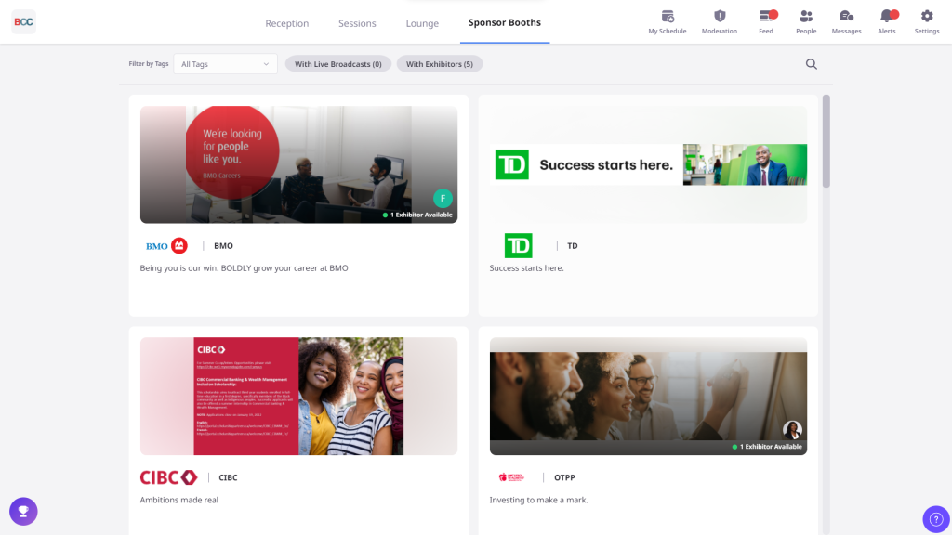Image resolution: width=952 pixels, height=535 pixels.
Task: Click the CIBC booth name text
Action: point(228,477)
